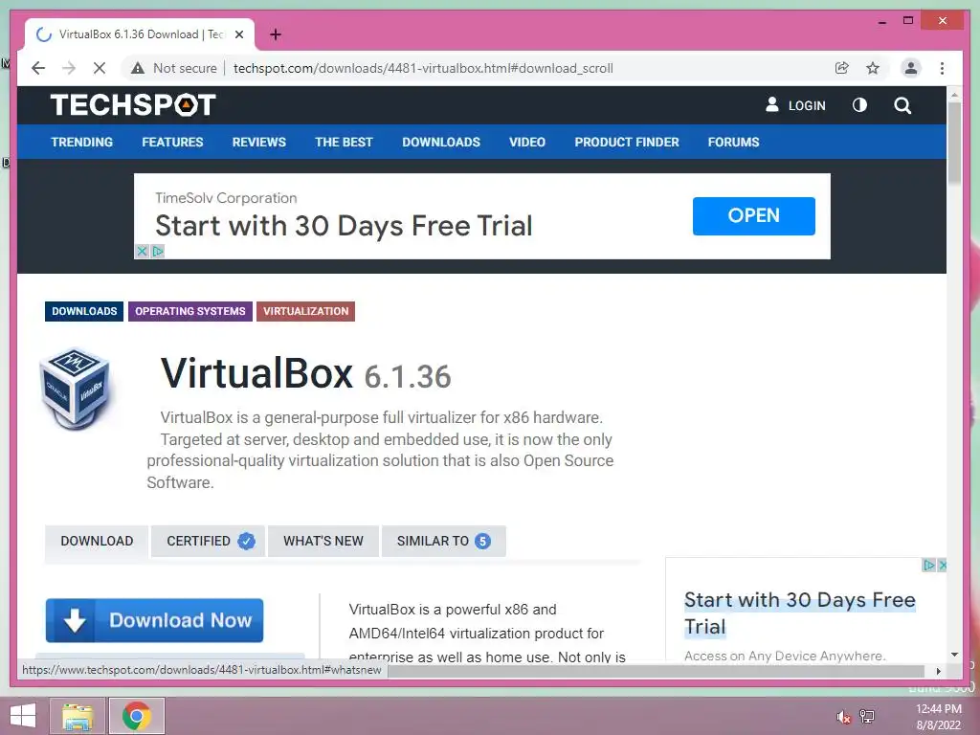This screenshot has width=980, height=735.
Task: Click the sidebar ad 'Start with 30 Days Free Trial' heading
Action: pos(799,613)
